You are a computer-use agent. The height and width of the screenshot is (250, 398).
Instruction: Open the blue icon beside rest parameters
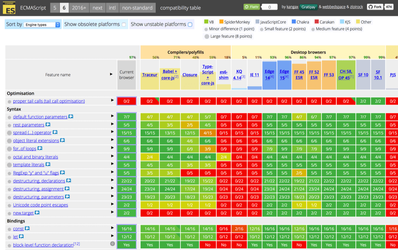point(48,125)
